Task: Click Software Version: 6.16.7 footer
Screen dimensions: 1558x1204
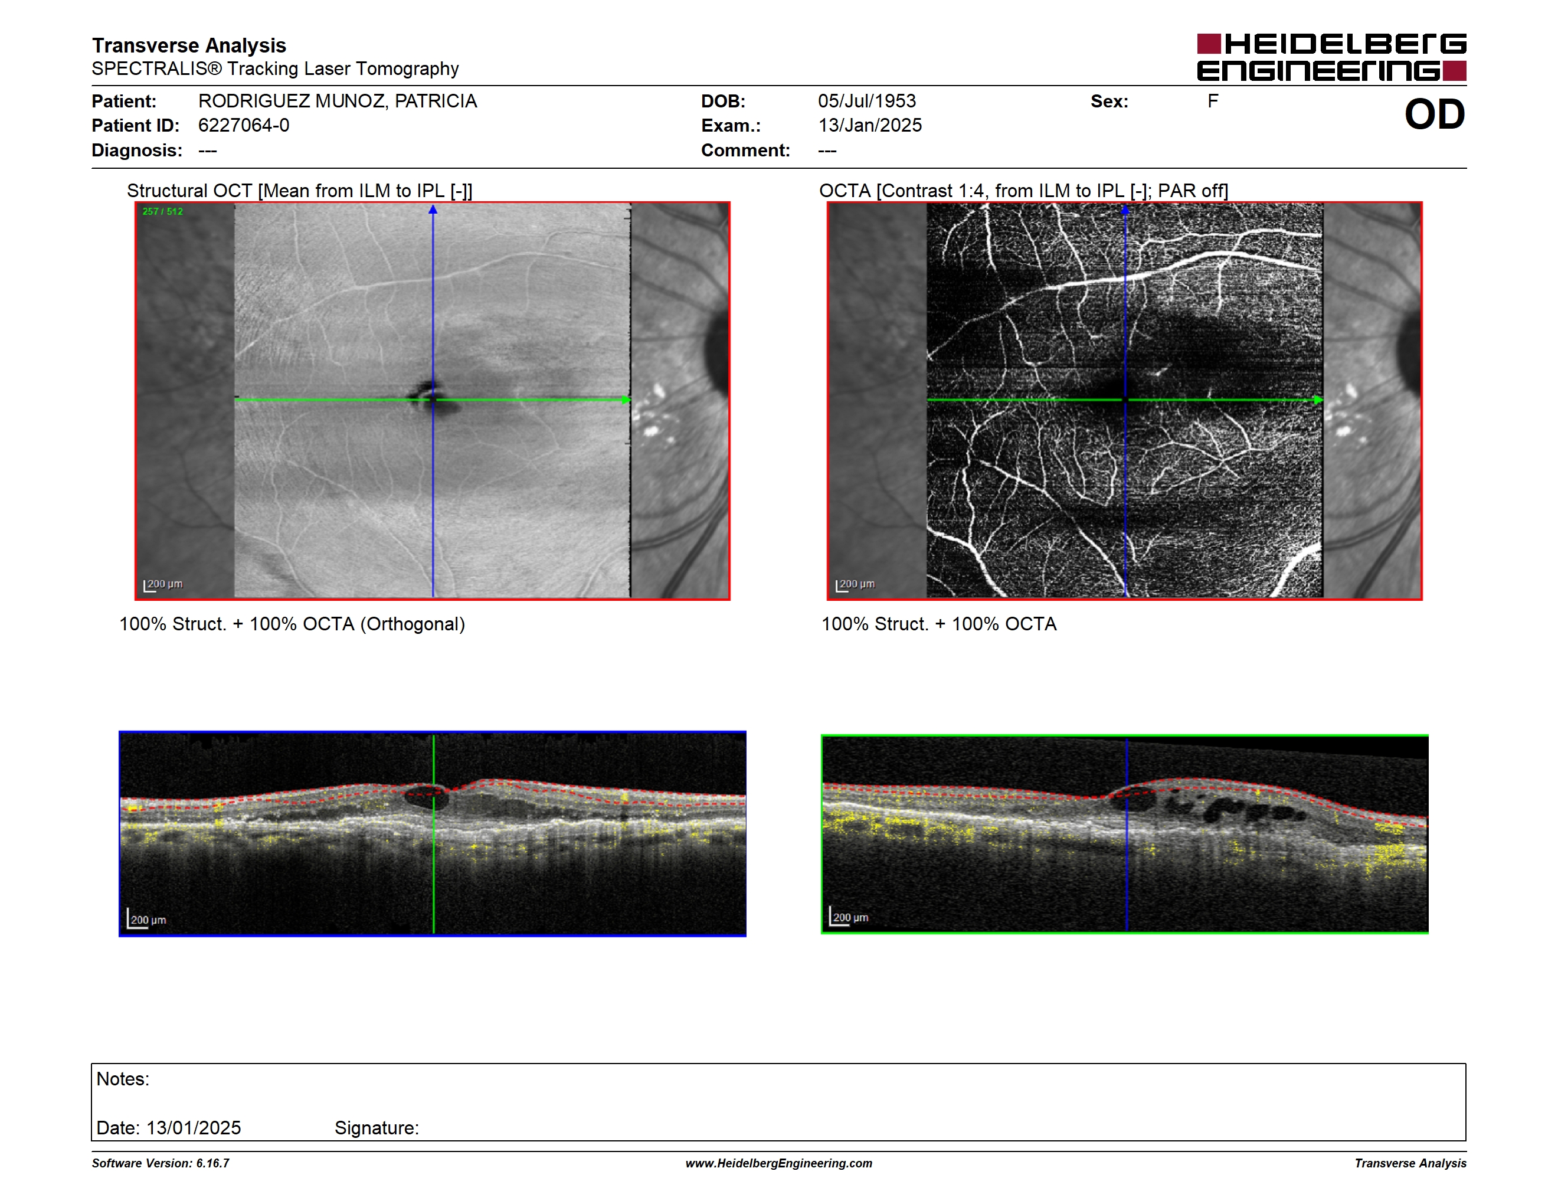Action: (x=161, y=1163)
